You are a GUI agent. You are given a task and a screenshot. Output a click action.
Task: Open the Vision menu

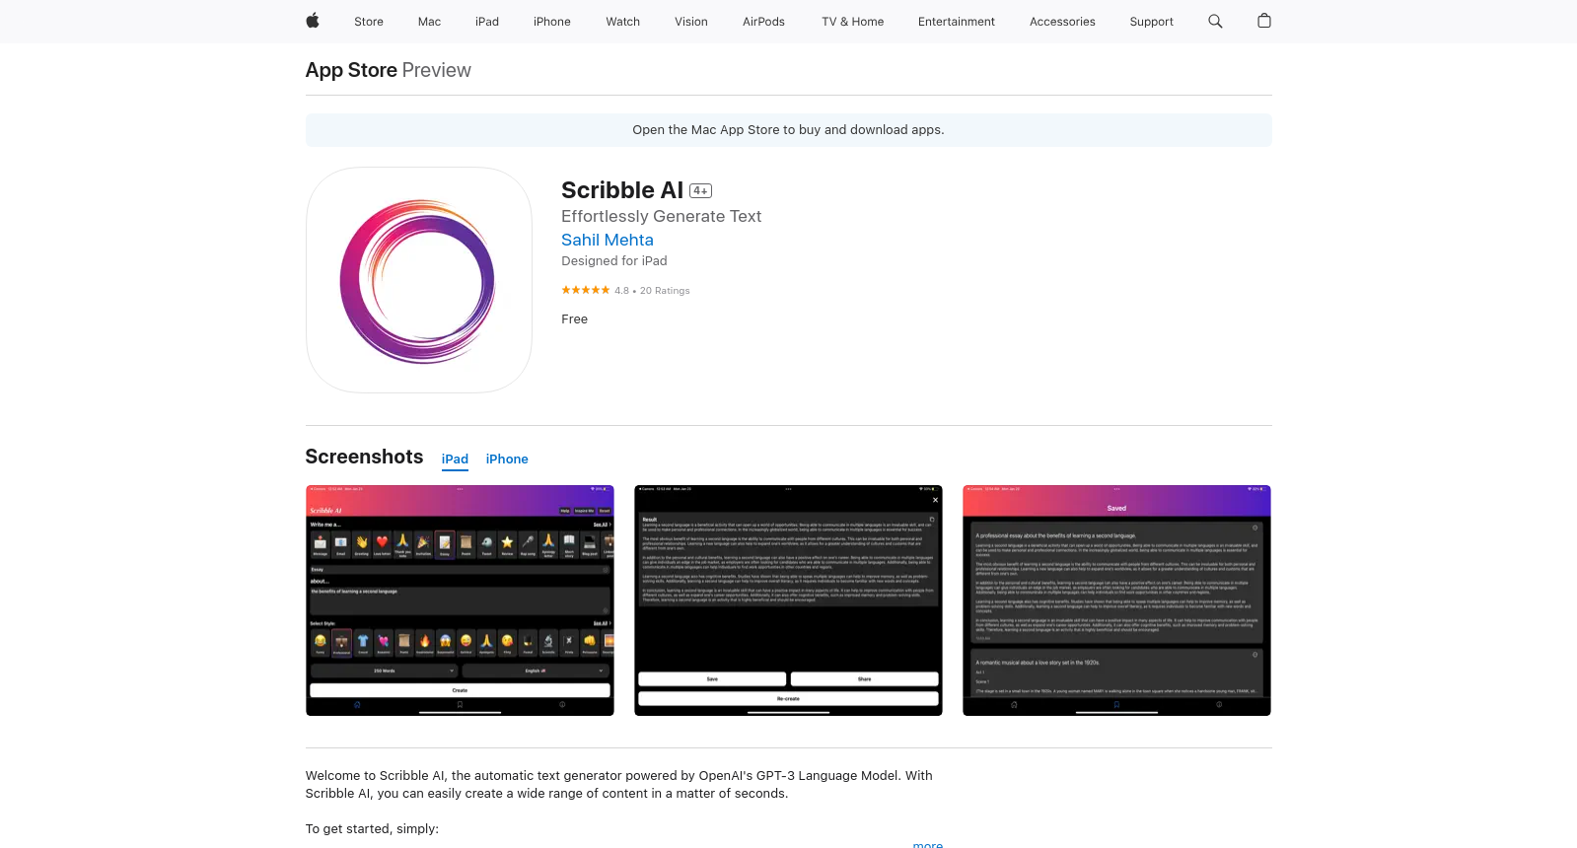(691, 22)
